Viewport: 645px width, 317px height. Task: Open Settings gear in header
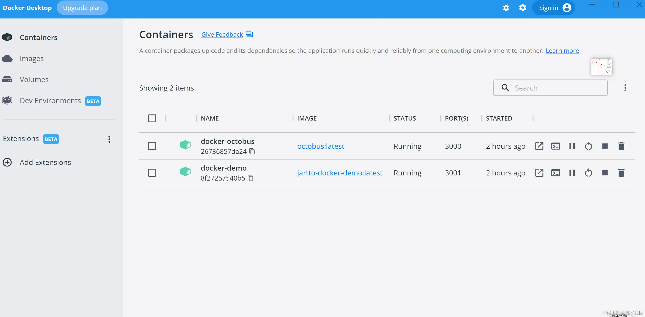(x=522, y=8)
